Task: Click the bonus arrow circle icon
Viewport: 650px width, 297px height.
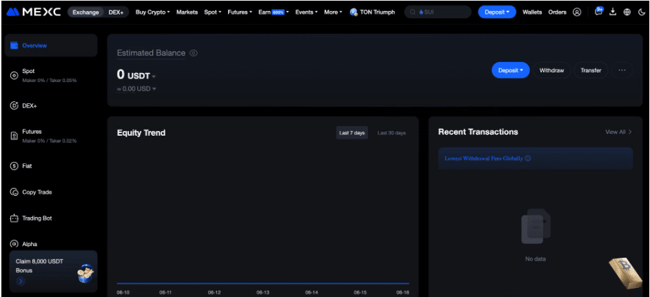Action: [x=20, y=281]
